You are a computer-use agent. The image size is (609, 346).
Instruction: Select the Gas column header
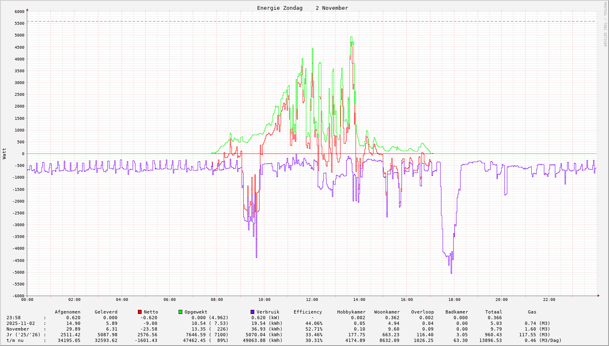532,312
